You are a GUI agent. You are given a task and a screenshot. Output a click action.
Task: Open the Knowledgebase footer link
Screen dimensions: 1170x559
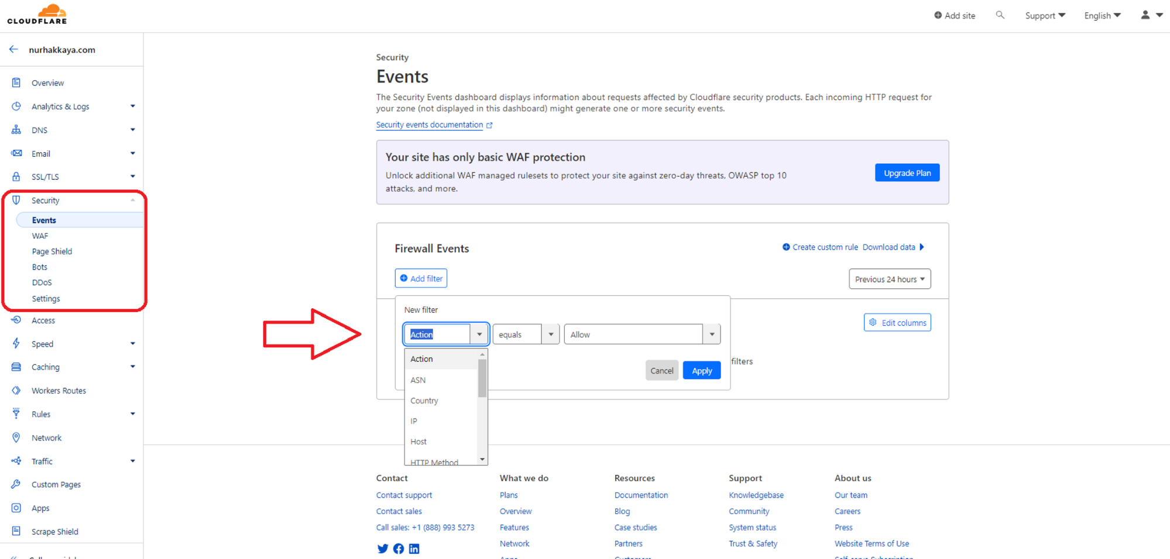click(756, 495)
